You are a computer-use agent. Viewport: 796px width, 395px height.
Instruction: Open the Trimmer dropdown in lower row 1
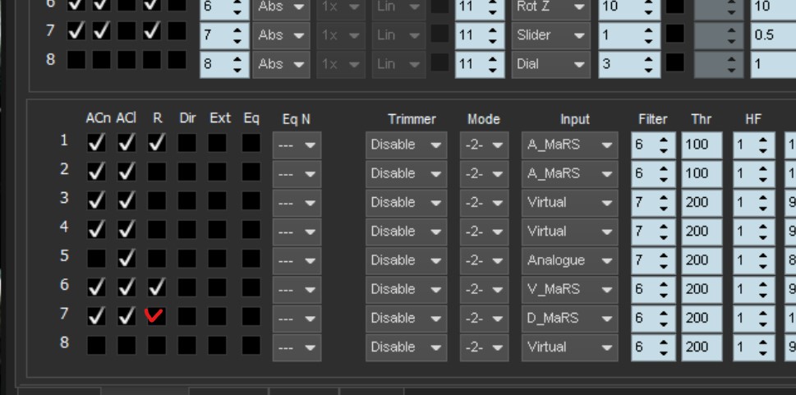pyautogui.click(x=407, y=145)
